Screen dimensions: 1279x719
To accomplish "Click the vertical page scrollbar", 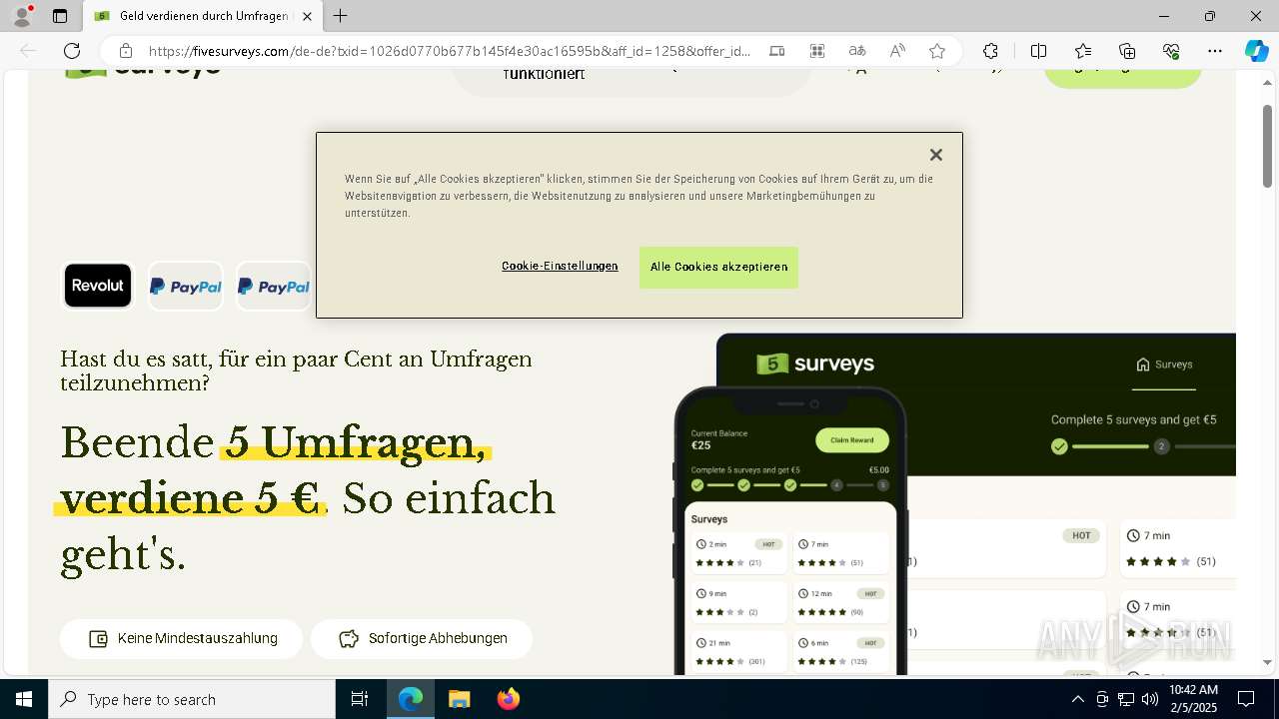I will (x=1268, y=145).
